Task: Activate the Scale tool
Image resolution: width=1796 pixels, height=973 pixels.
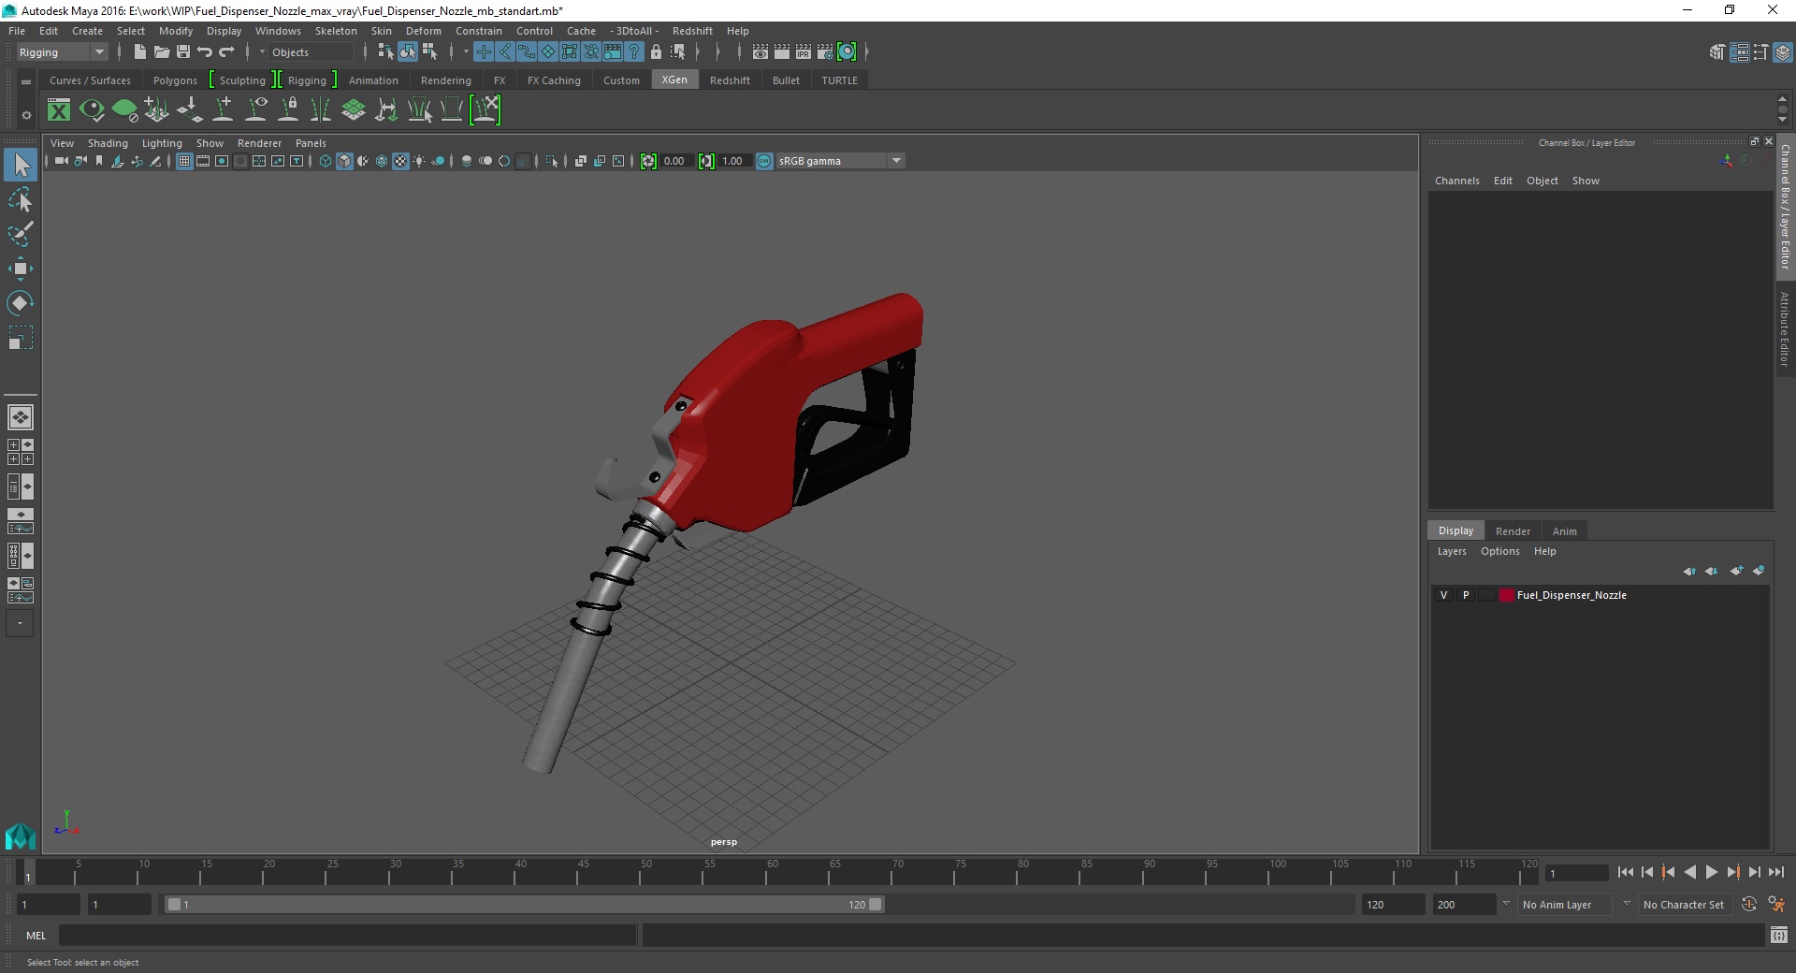Action: [x=20, y=338]
